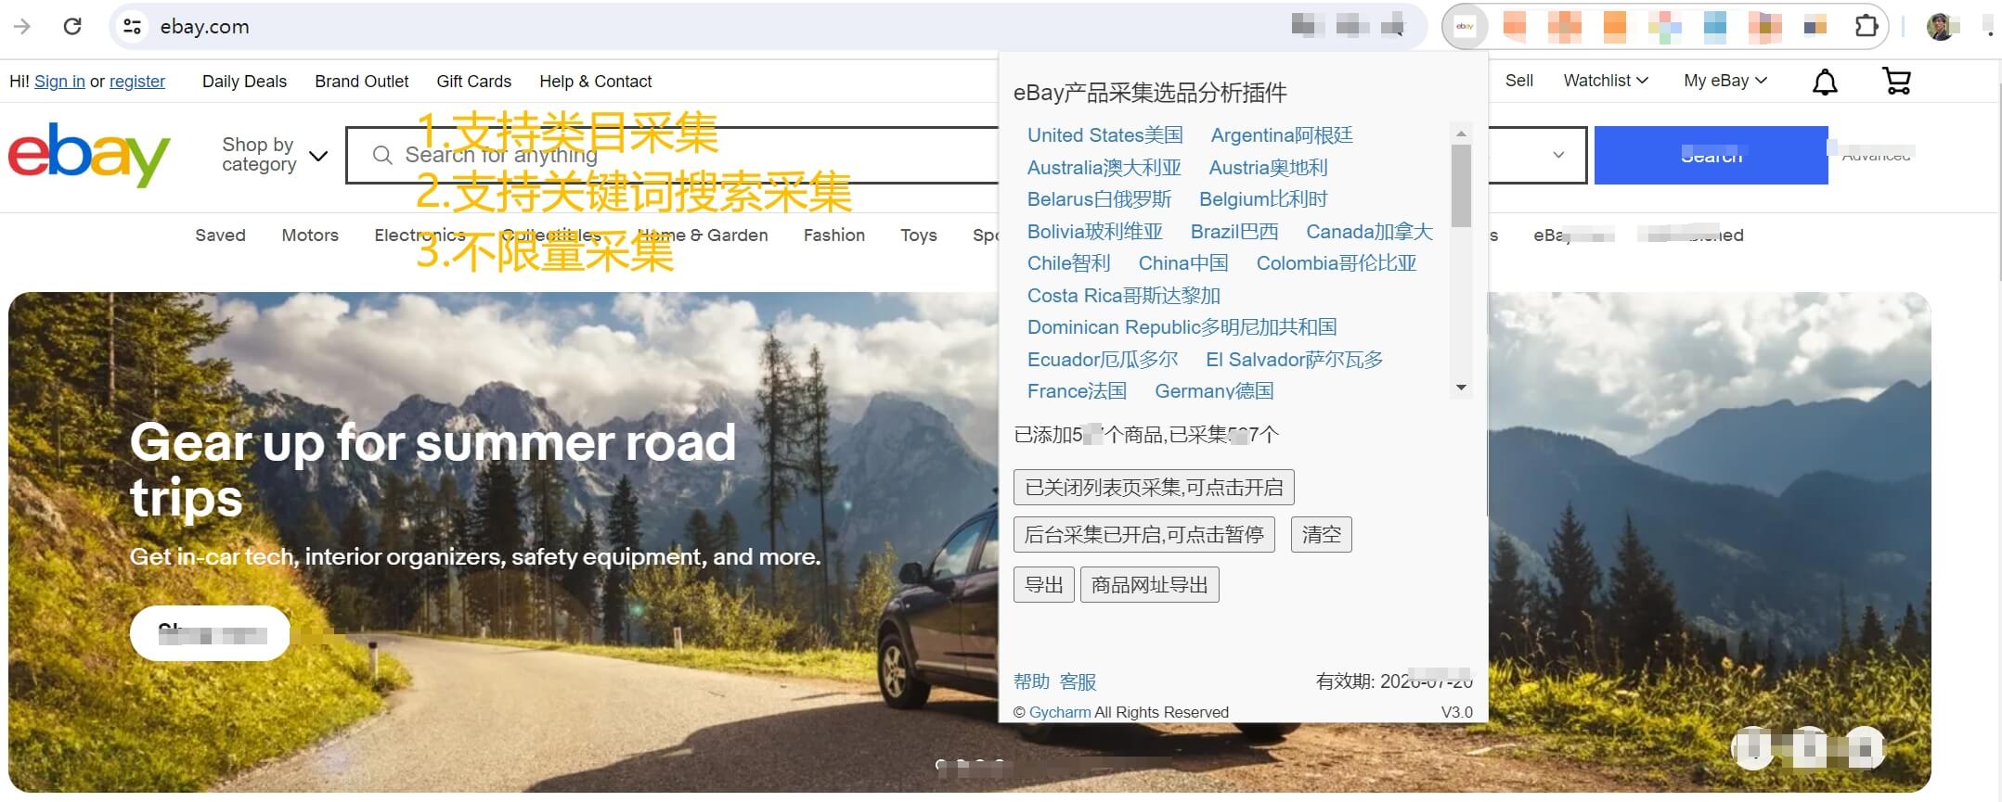Choose China中国 in plugin list
2002x802 pixels.
click(1182, 263)
